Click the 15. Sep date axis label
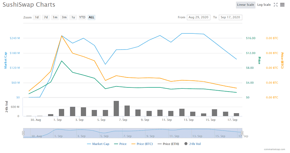Screen dimensions: 290x153 pyautogui.click(x=210, y=120)
